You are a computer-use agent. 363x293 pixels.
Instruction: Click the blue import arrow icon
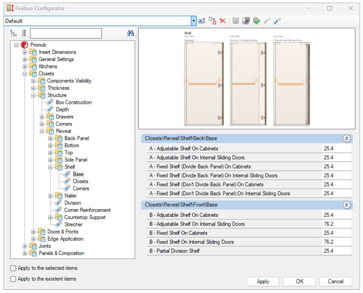(x=277, y=21)
